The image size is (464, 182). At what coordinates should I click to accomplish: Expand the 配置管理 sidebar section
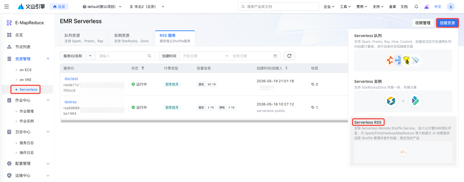tap(48, 163)
